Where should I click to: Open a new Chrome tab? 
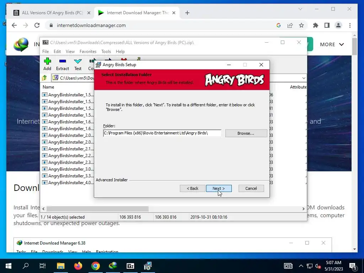coord(187,13)
